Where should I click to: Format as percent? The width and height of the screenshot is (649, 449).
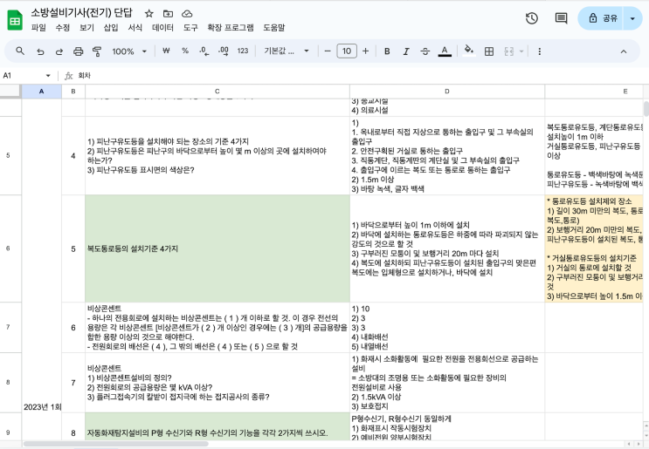185,51
